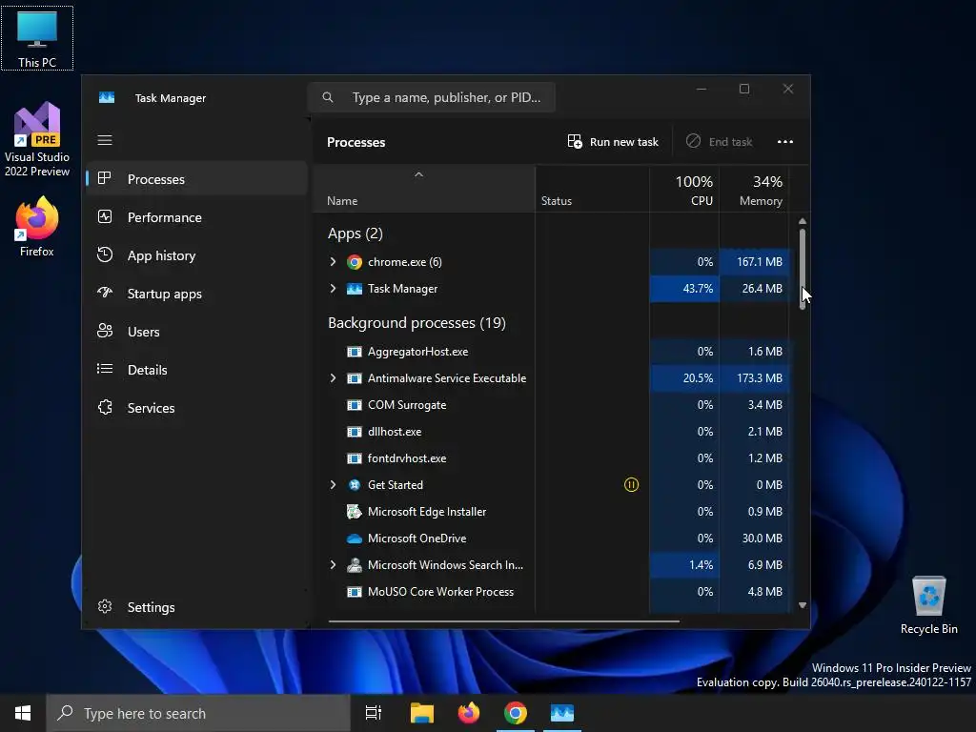Select the Services puzzle icon
976x732 pixels.
coord(105,407)
